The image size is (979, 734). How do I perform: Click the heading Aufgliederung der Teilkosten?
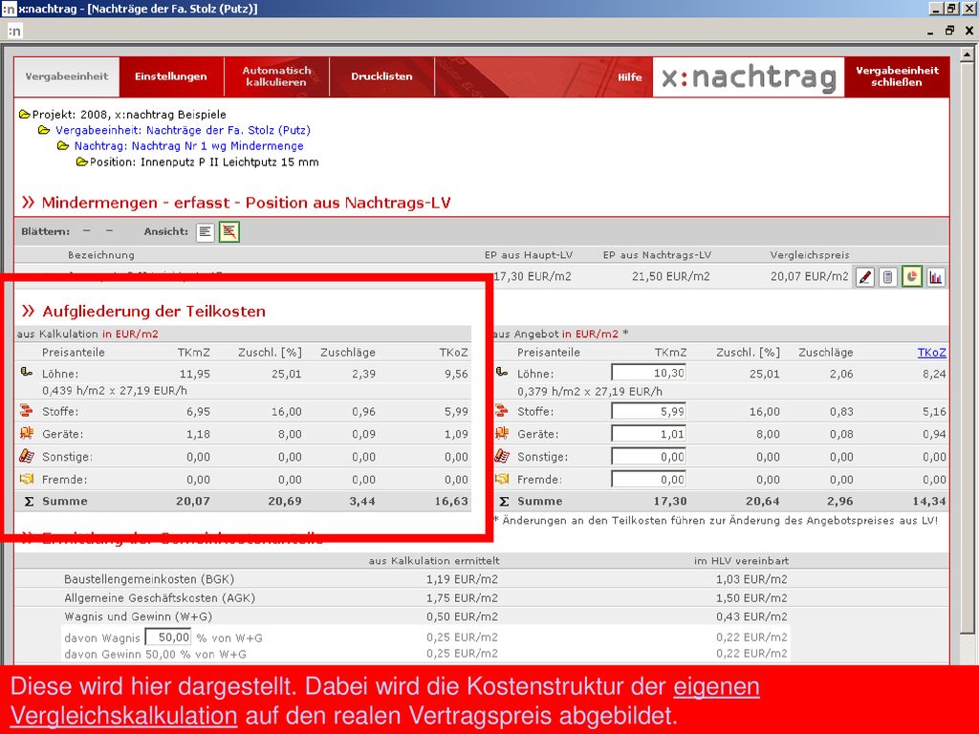(x=154, y=312)
